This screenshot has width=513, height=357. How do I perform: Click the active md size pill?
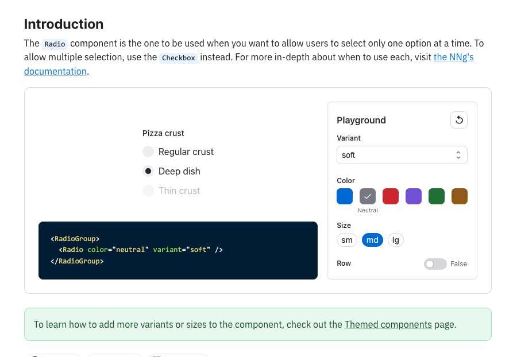pyautogui.click(x=372, y=240)
